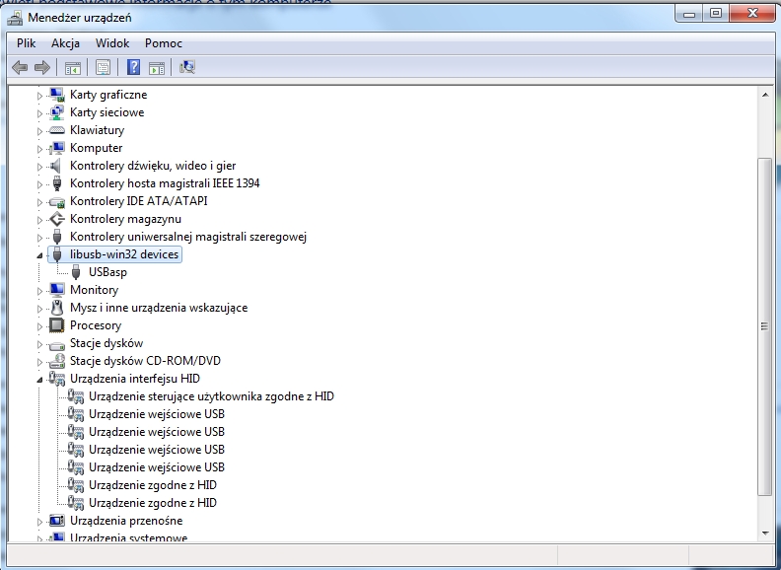The image size is (781, 570).
Task: Expand the Procesory node
Action: click(x=39, y=326)
